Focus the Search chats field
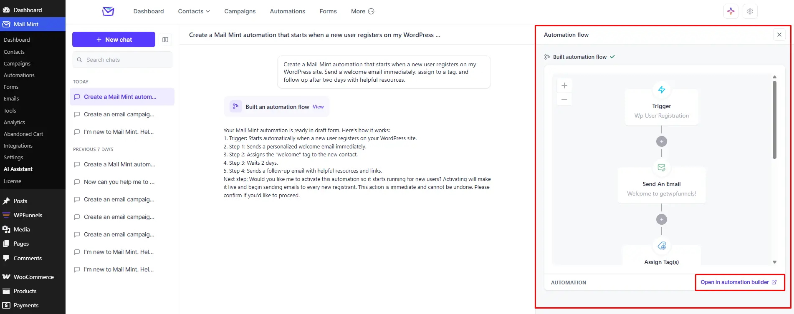The height and width of the screenshot is (314, 794). (x=122, y=60)
